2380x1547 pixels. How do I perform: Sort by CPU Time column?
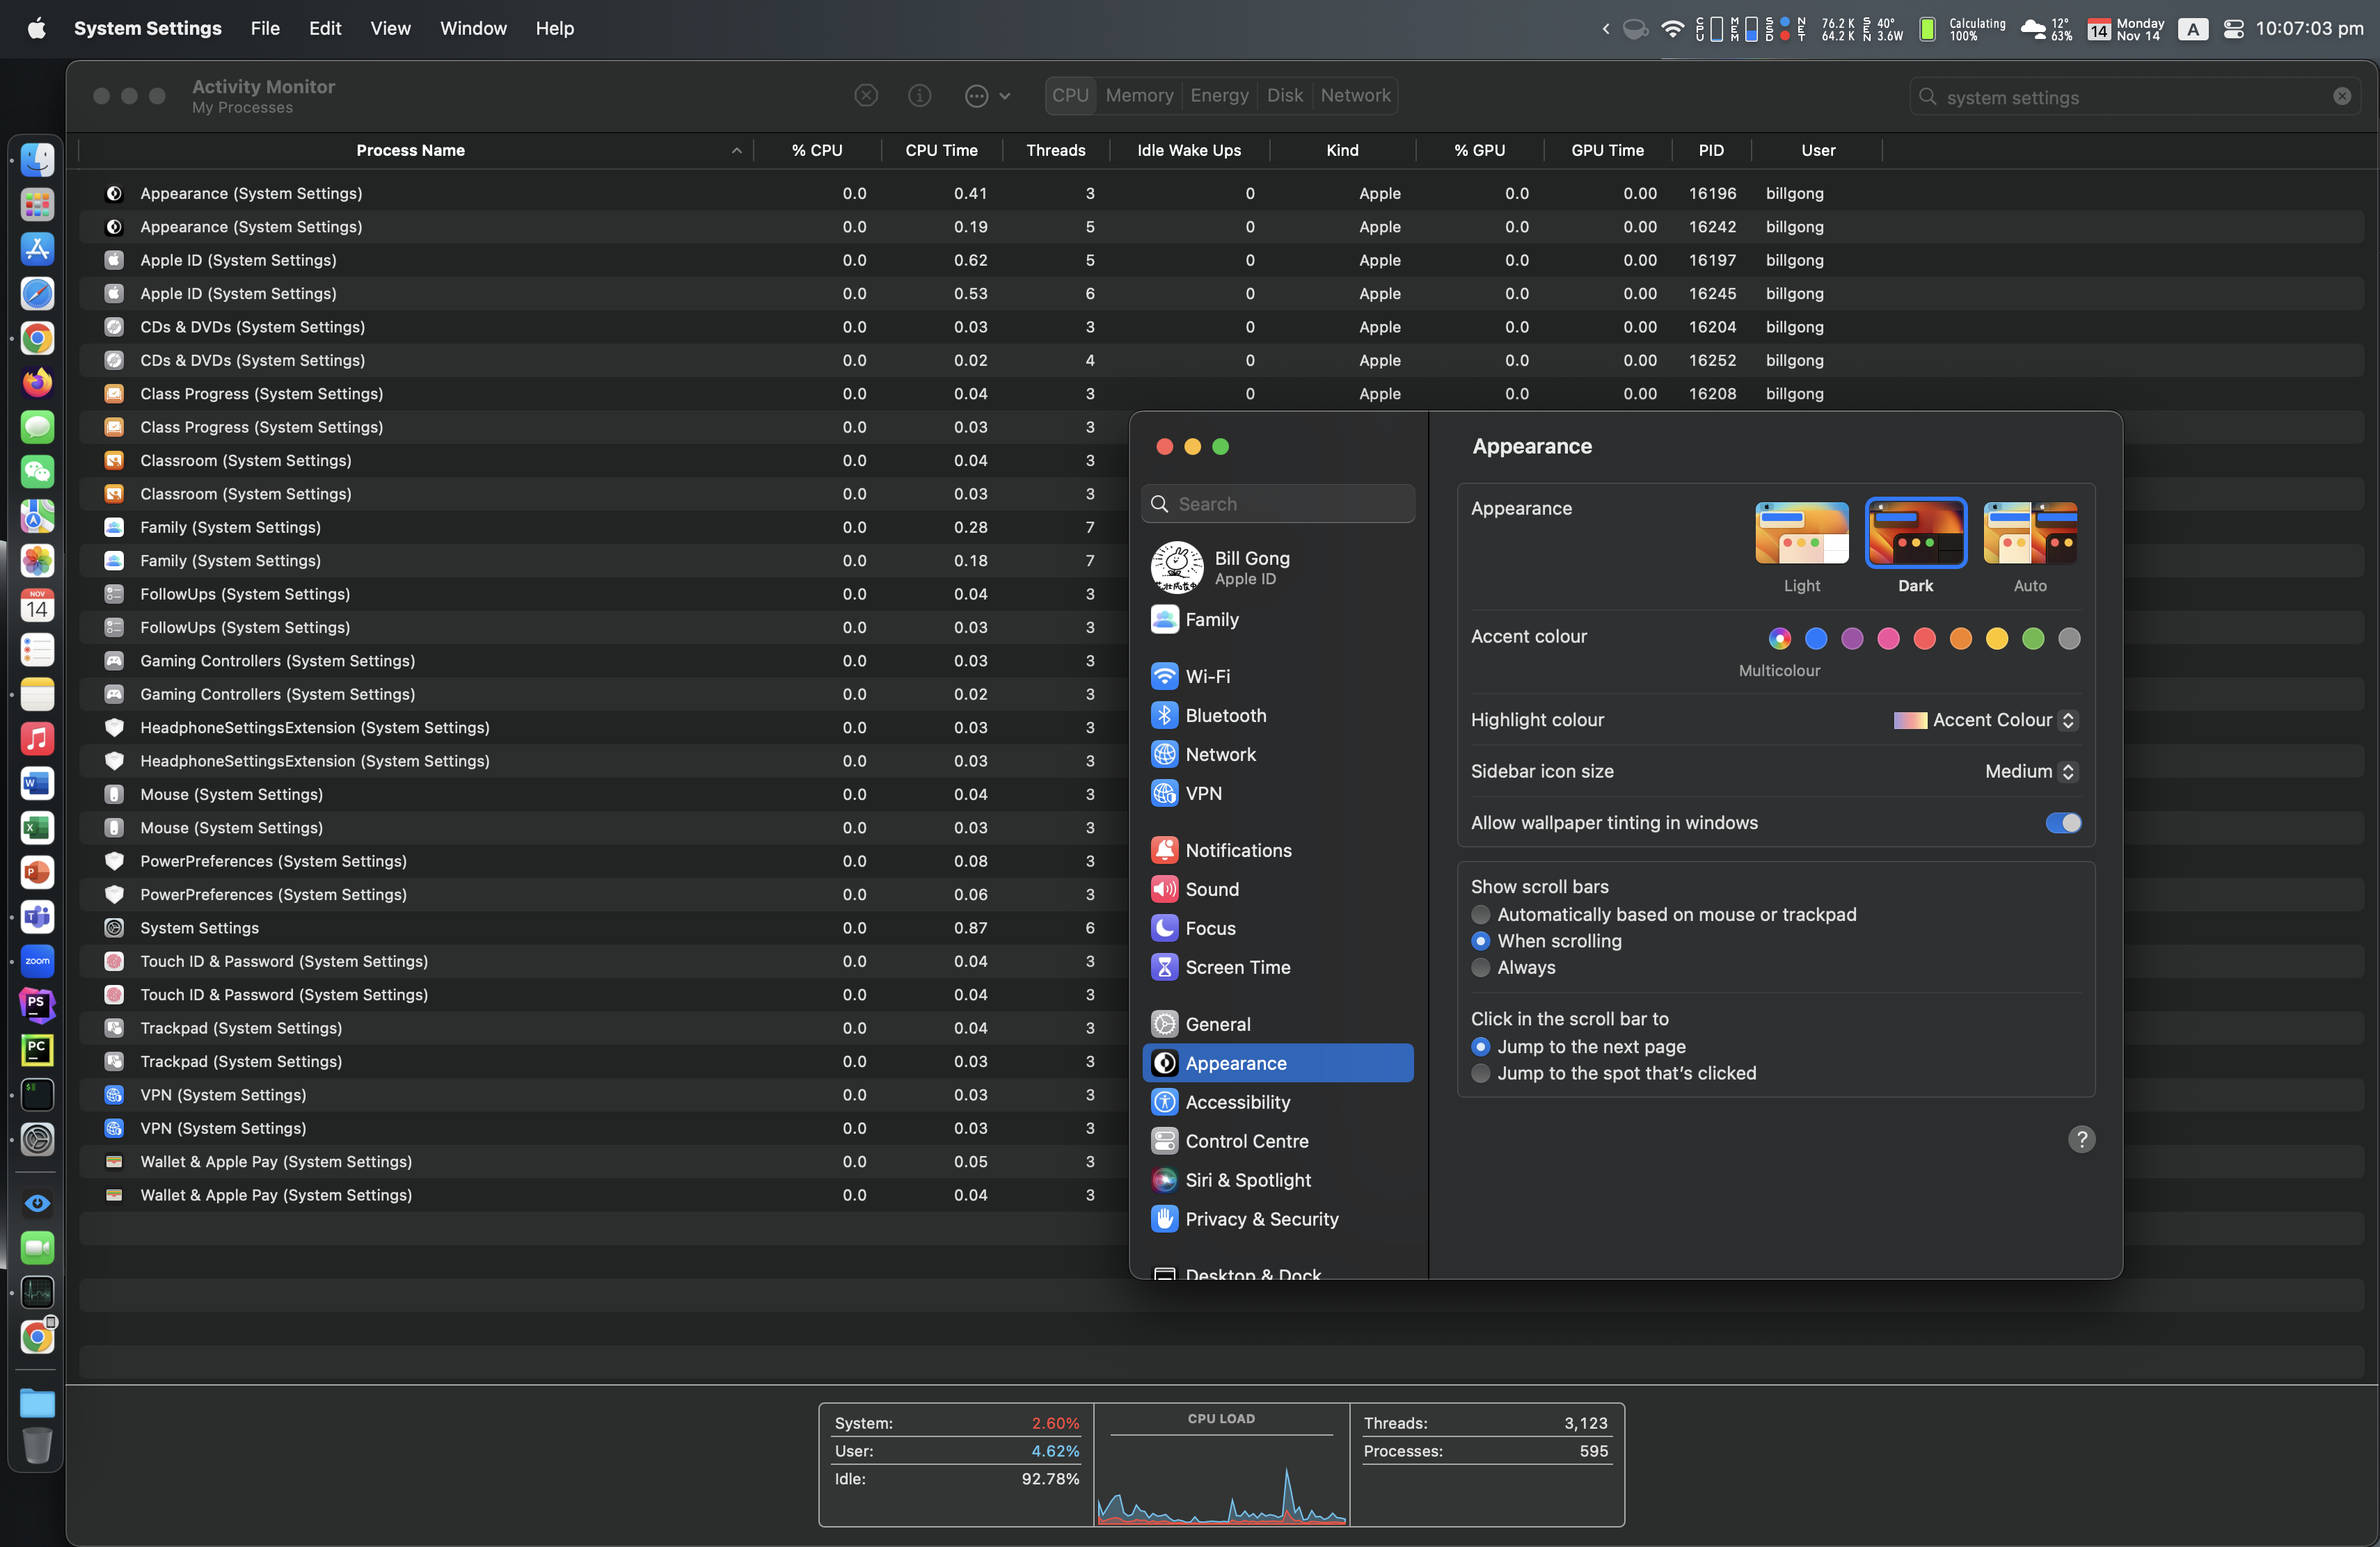pyautogui.click(x=942, y=151)
